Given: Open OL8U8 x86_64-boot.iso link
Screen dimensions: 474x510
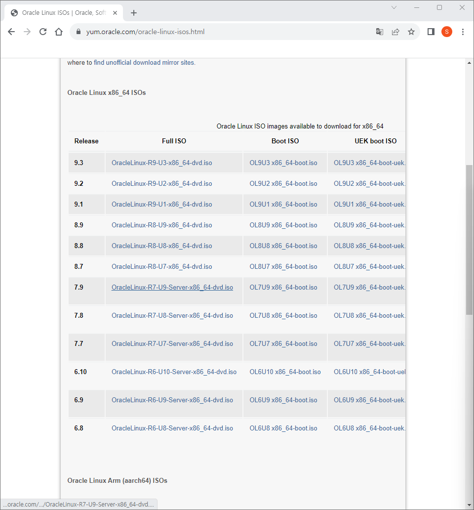Looking at the screenshot, I should (283, 246).
